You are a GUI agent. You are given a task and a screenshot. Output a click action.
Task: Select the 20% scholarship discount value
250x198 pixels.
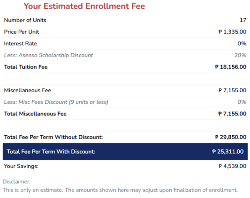coord(240,55)
